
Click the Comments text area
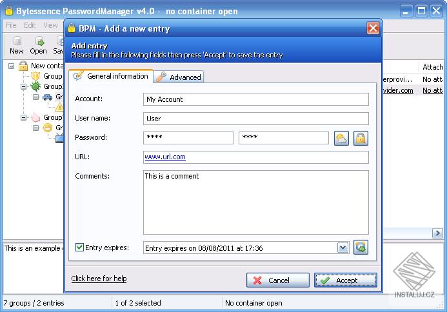coord(256,202)
